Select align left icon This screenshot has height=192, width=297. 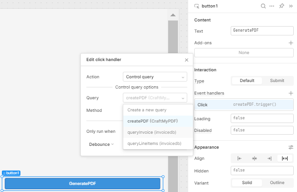tap(240, 158)
